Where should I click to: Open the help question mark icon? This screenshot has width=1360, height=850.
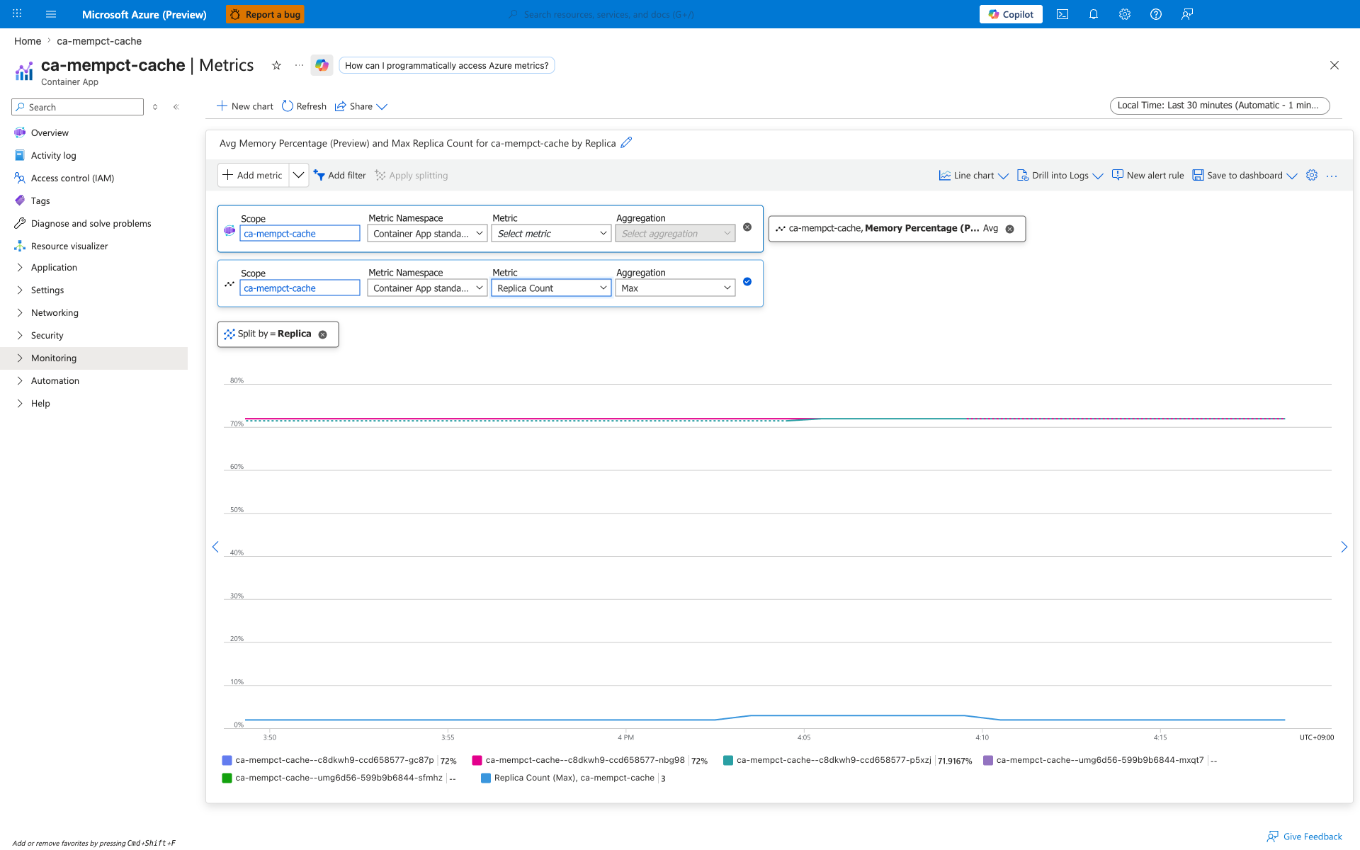(1156, 14)
